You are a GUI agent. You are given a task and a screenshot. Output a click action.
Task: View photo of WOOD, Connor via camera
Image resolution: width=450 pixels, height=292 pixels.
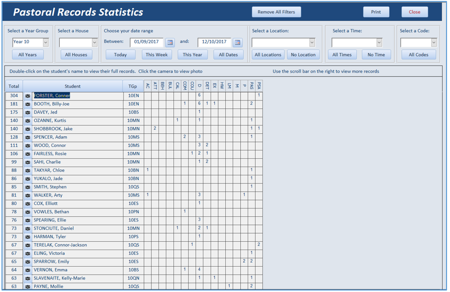(x=27, y=146)
